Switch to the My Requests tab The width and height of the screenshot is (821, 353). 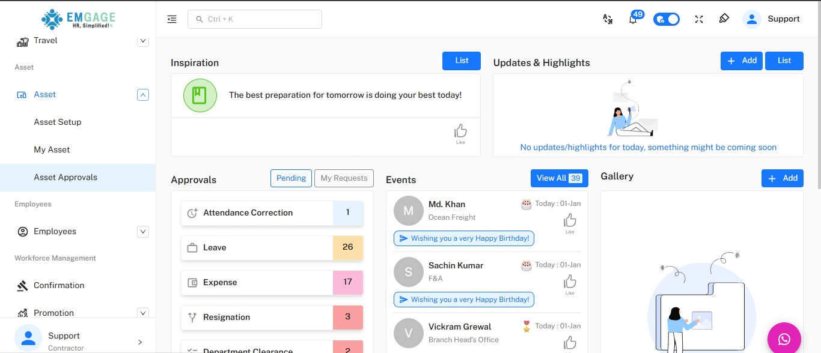tap(344, 178)
